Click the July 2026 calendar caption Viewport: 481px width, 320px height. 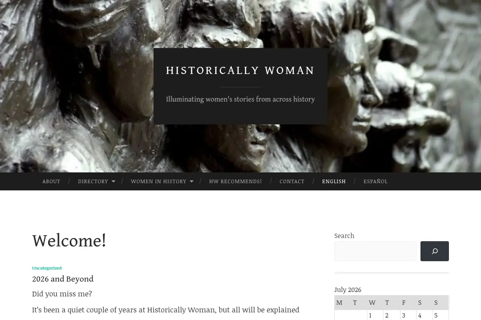tap(348, 290)
